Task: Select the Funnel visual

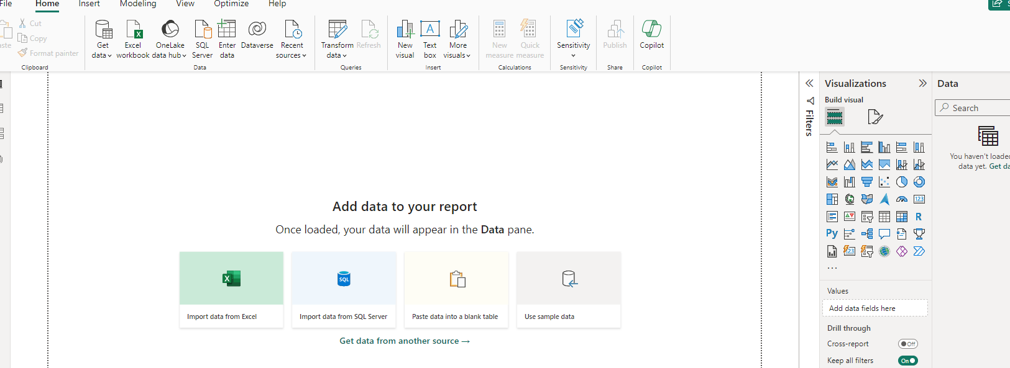Action: [x=866, y=182]
